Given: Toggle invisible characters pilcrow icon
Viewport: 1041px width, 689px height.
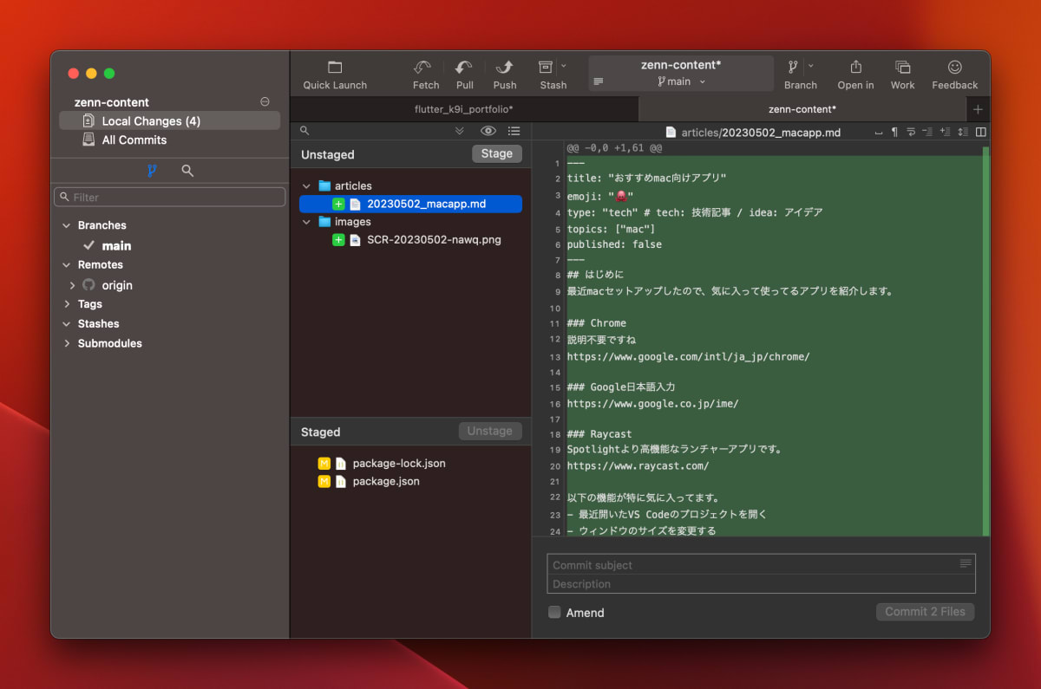Looking at the screenshot, I should [x=894, y=132].
